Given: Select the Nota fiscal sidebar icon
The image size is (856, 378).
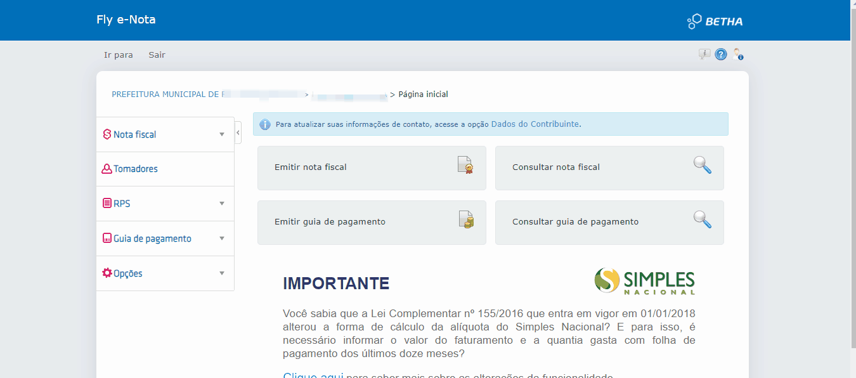Looking at the screenshot, I should point(106,134).
